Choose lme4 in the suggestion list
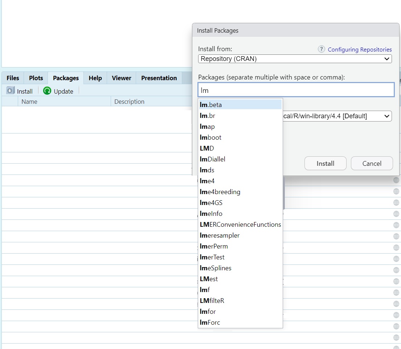This screenshot has width=401, height=349. [207, 181]
